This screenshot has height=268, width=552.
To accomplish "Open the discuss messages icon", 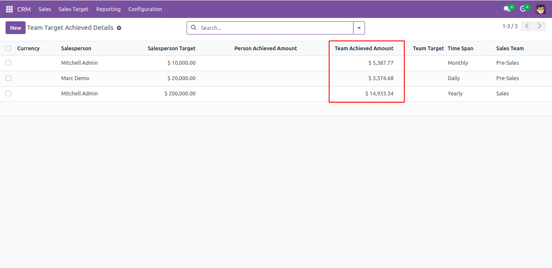I will (x=507, y=9).
